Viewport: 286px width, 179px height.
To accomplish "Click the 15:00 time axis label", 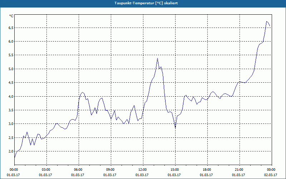I will [x=175, y=170].
